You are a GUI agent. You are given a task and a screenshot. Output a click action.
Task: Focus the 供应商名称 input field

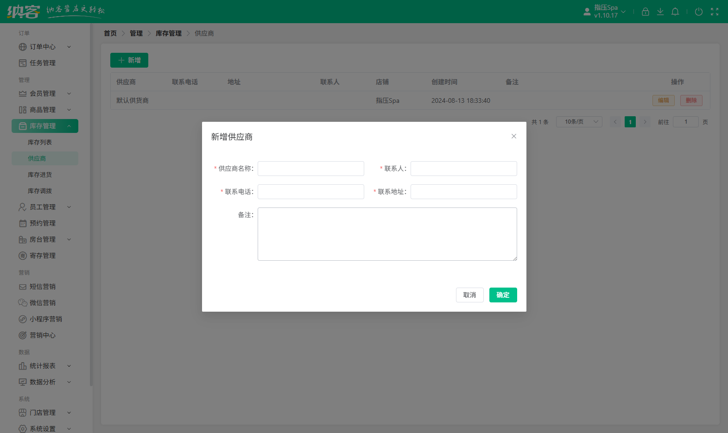[x=310, y=169]
